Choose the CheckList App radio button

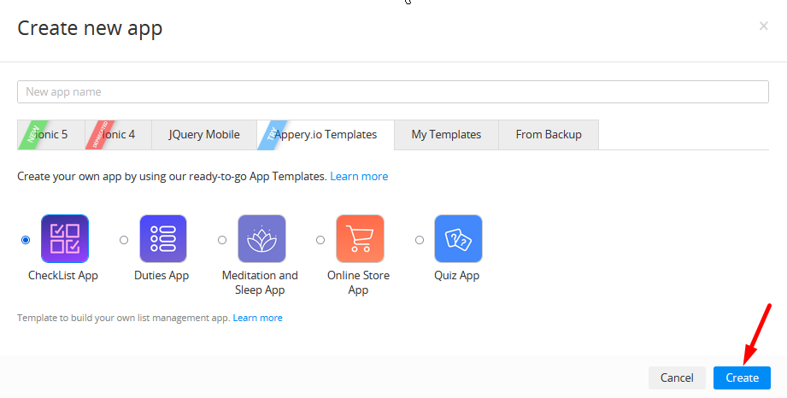tap(26, 240)
